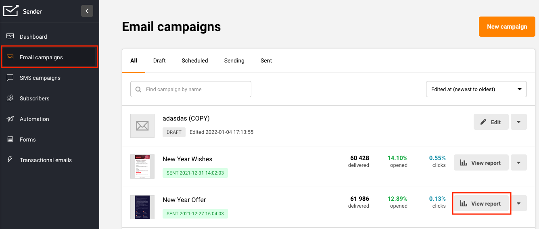The image size is (539, 229).
Task: Click the Sender envelope logo icon
Action: pyautogui.click(x=11, y=11)
